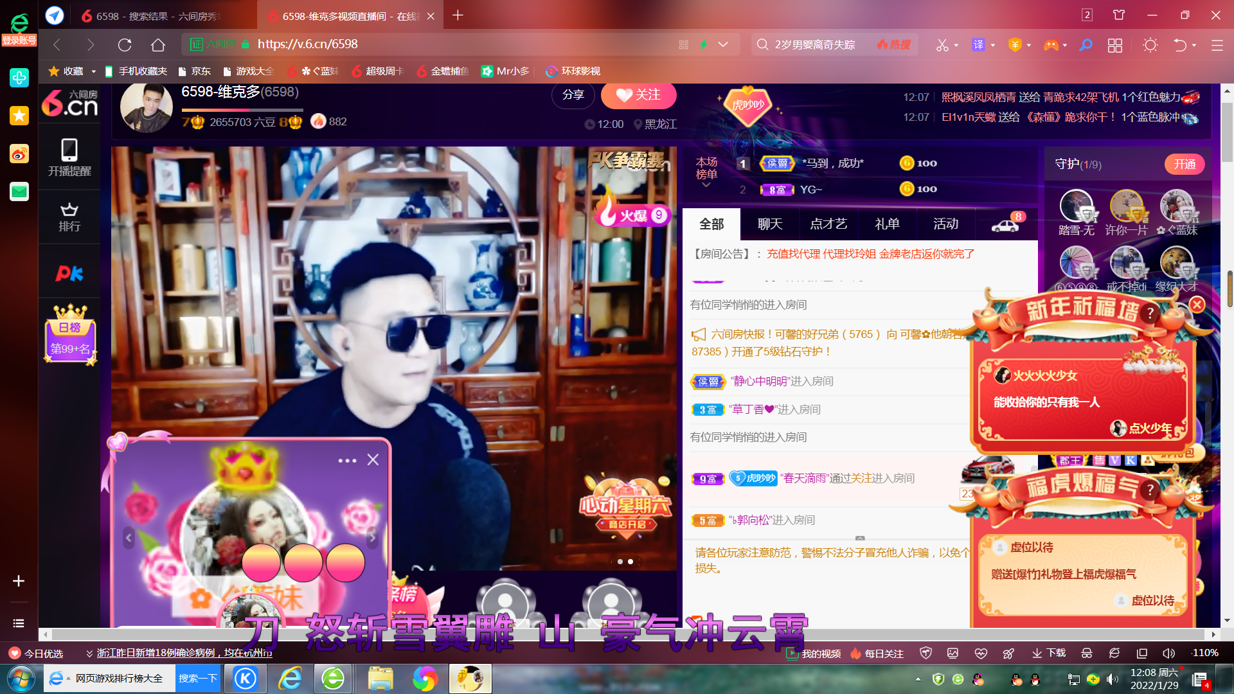This screenshot has width=1234, height=694.
Task: Toggle browser sound speaker icon in status bar
Action: coord(1168,653)
